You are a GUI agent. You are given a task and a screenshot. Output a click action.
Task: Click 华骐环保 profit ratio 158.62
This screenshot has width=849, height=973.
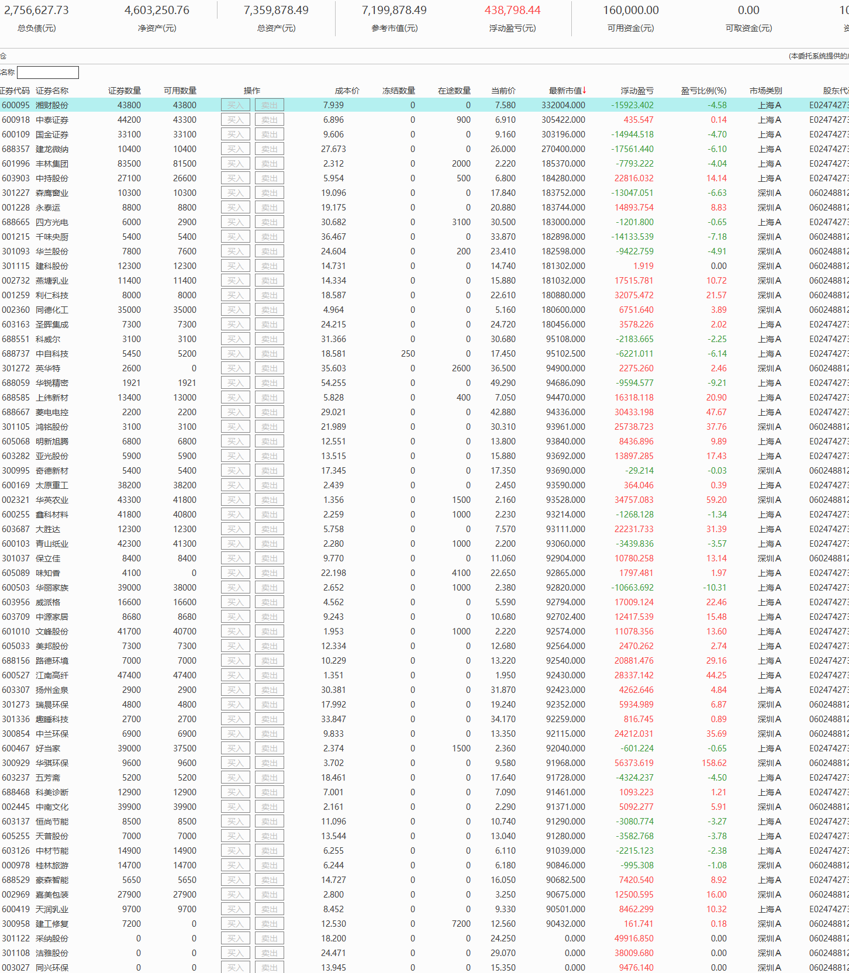click(x=714, y=763)
